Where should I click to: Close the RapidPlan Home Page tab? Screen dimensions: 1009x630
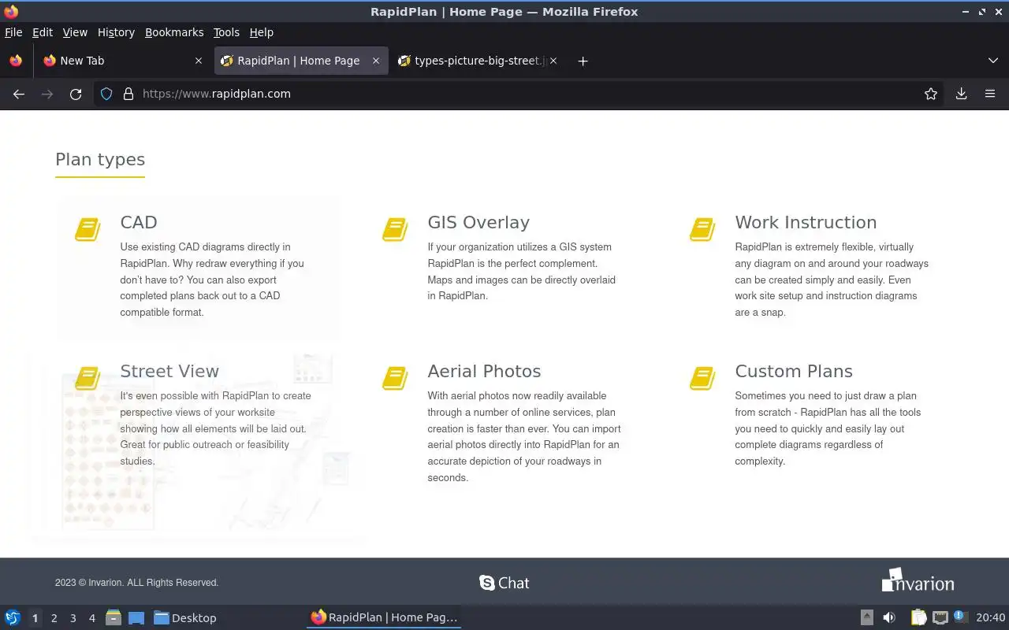coord(376,61)
